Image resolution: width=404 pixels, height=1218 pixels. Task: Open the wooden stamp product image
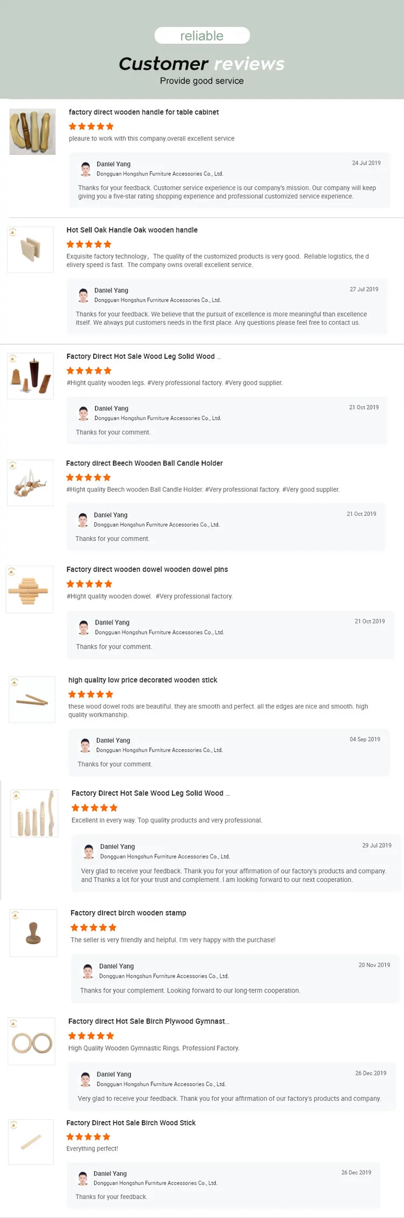click(33, 933)
